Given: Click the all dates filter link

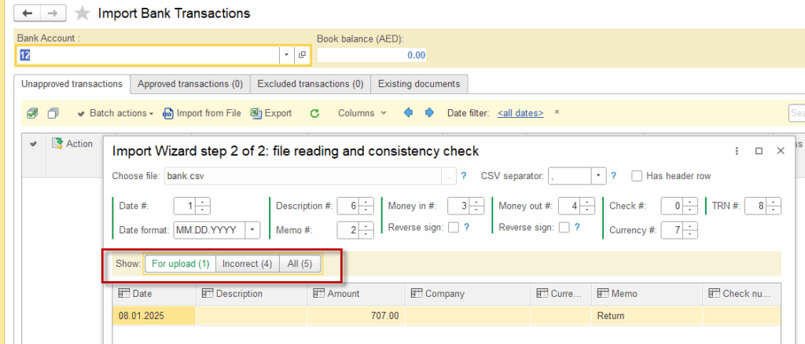Looking at the screenshot, I should pyautogui.click(x=520, y=113).
